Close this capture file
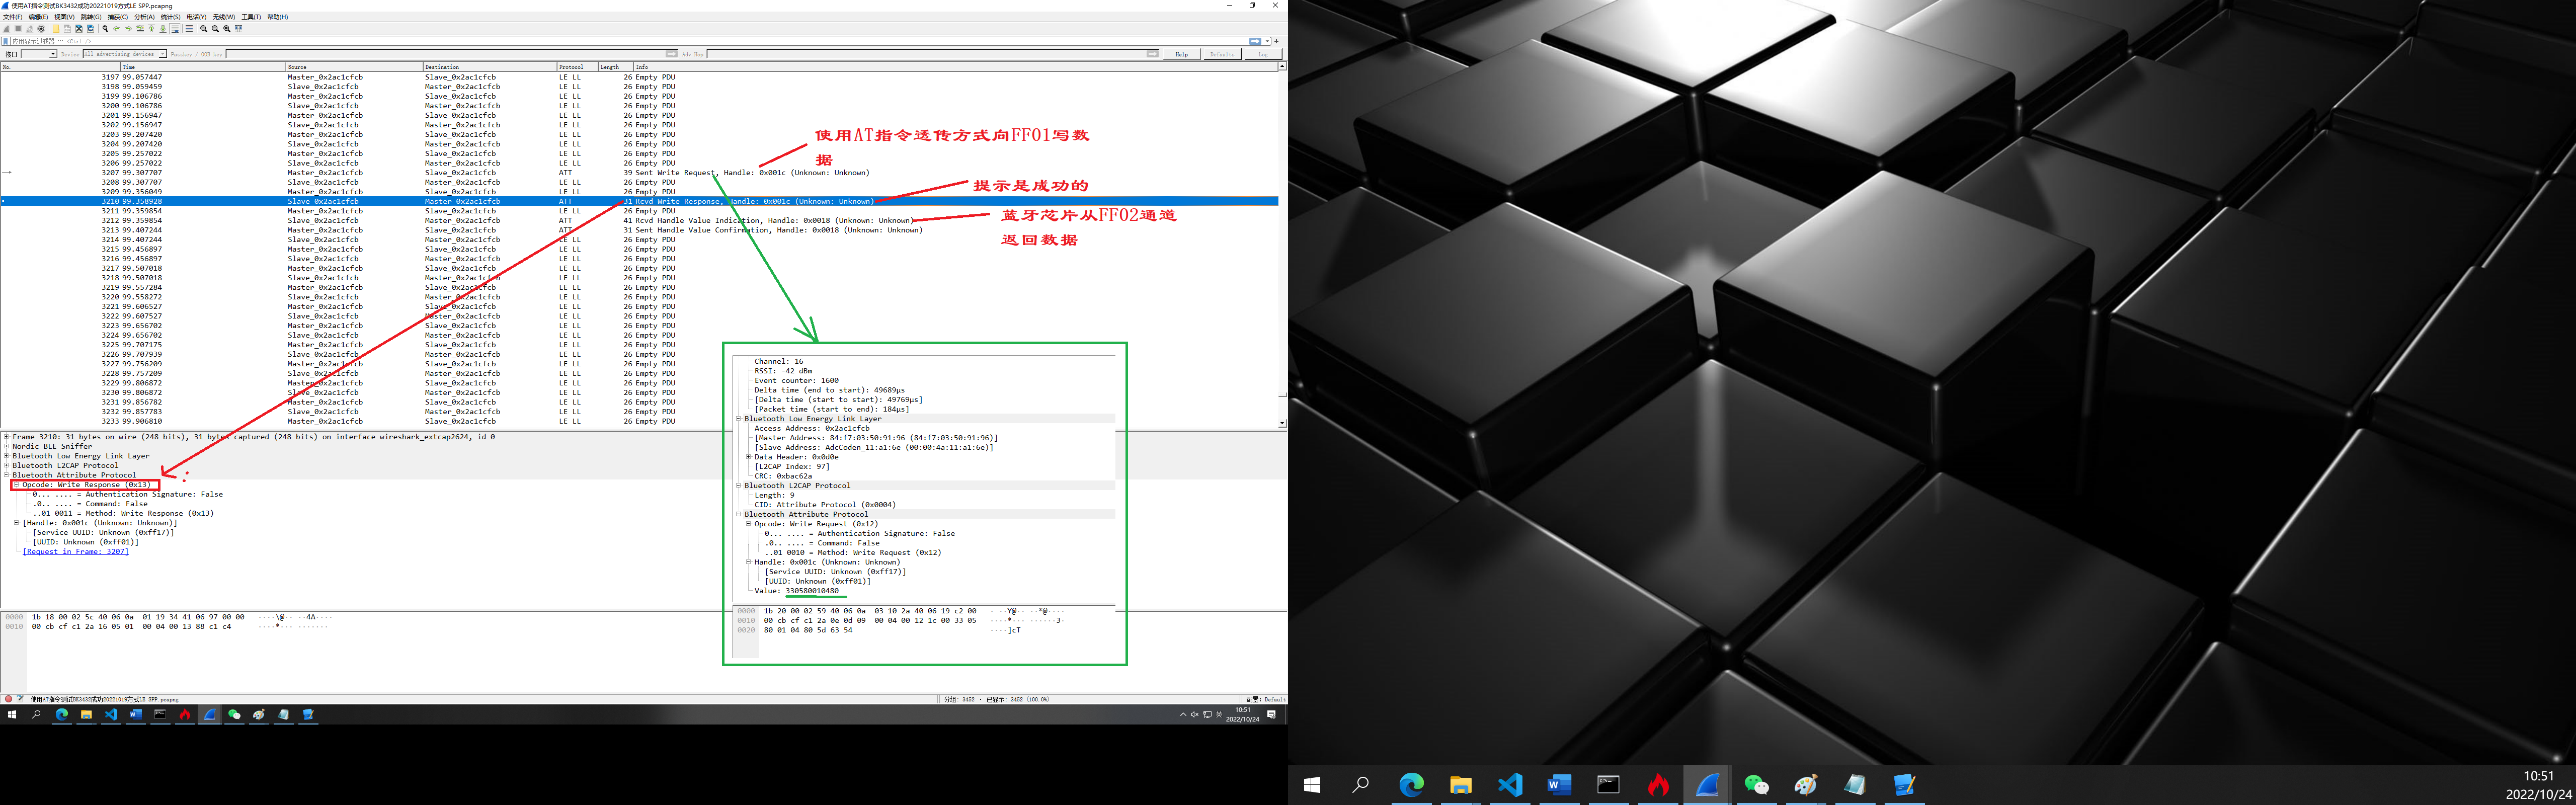Screen dimensions: 2576x805 point(79,29)
